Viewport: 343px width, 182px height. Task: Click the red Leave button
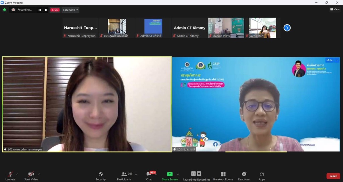click(333, 176)
